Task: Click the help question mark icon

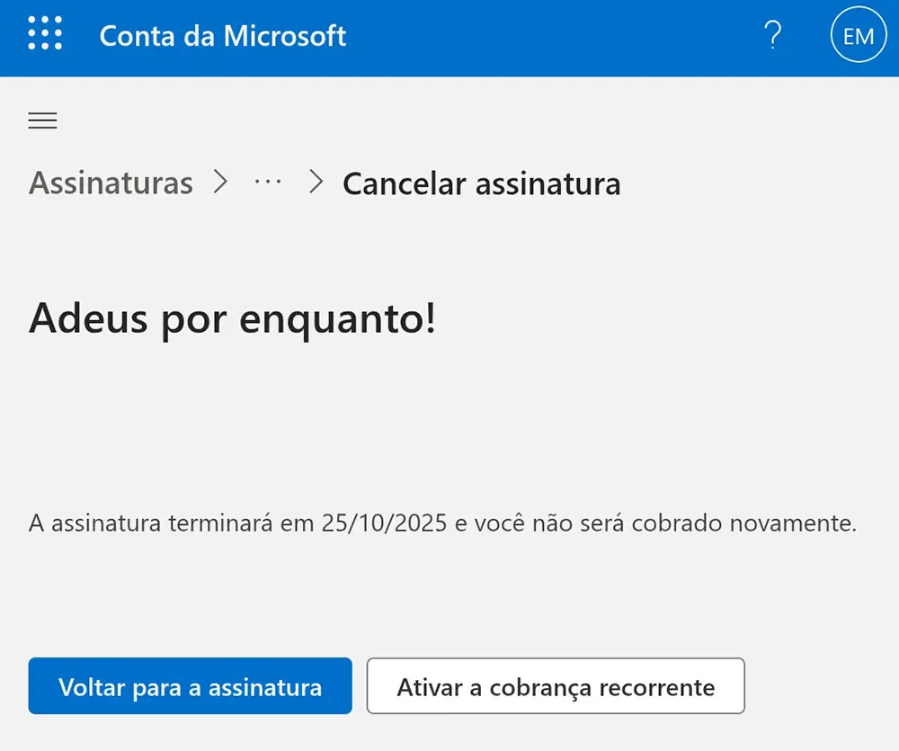Action: (x=771, y=36)
